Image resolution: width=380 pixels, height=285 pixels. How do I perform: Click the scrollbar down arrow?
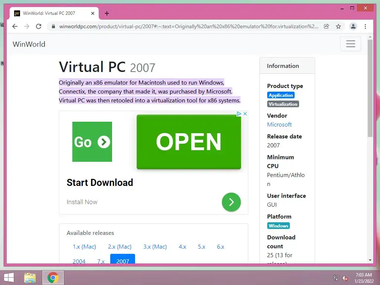[370, 260]
